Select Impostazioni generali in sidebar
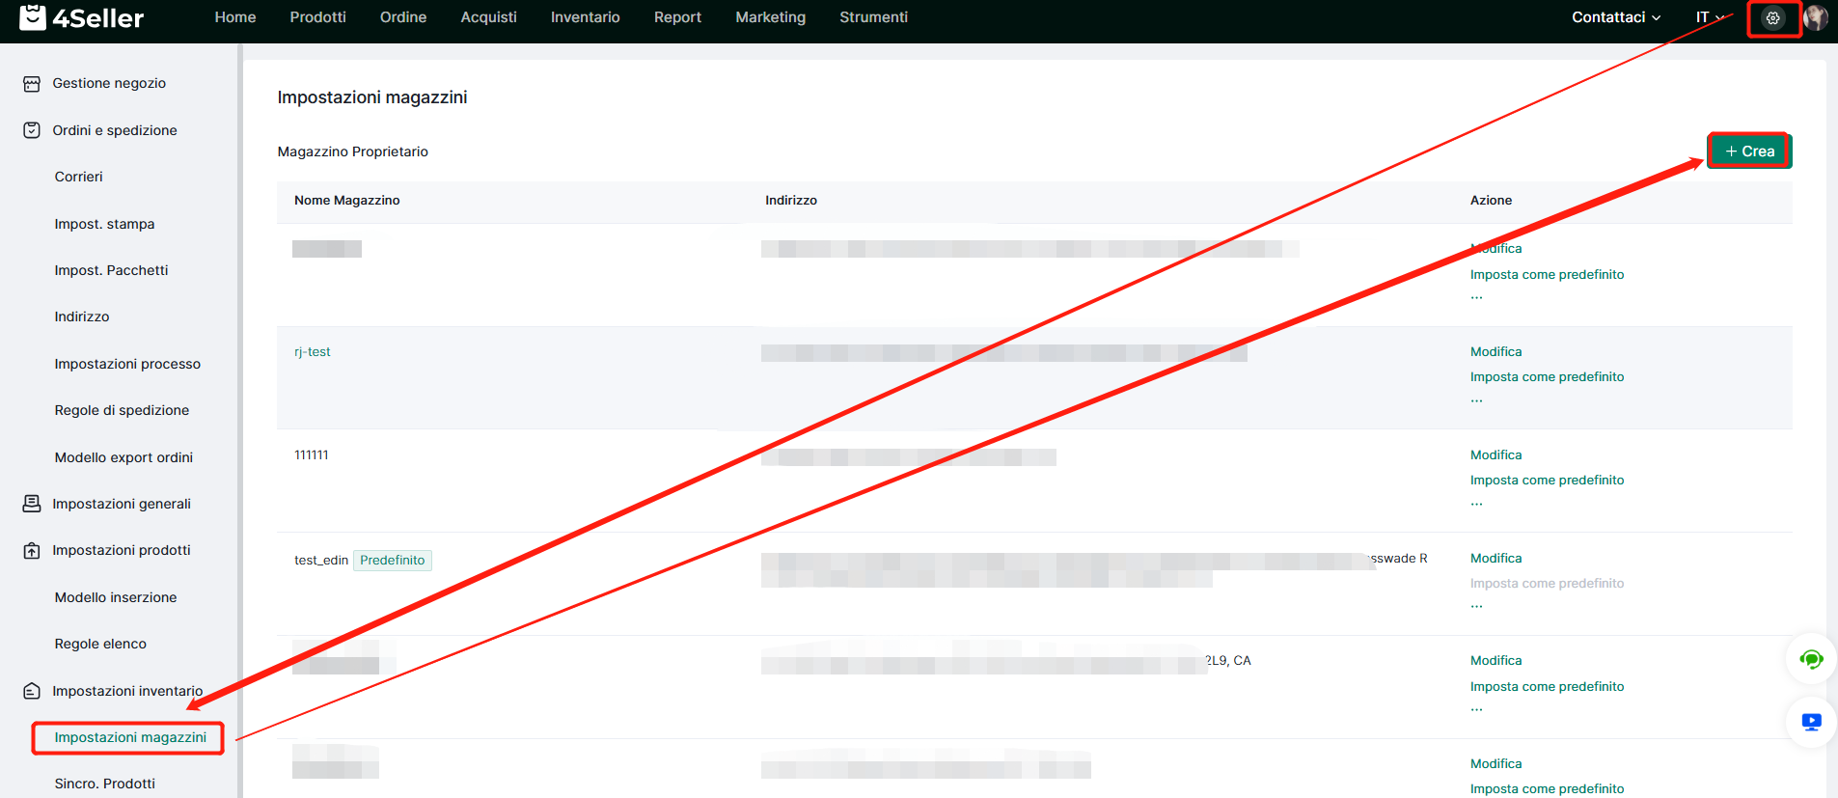 tap(122, 504)
